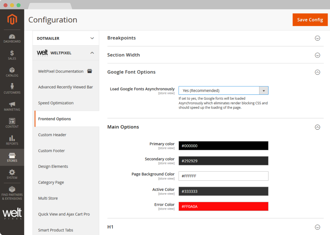This screenshot has width=330, height=235.
Task: Click the red Error Color swatch
Action: 223,206
